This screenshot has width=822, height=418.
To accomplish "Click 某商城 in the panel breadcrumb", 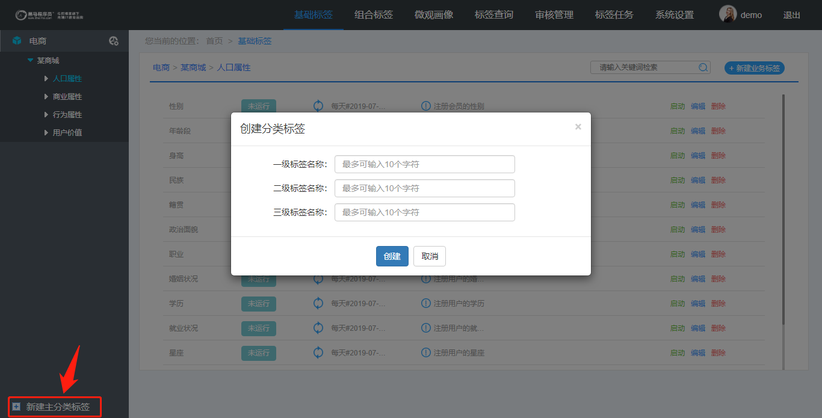I will [x=193, y=67].
